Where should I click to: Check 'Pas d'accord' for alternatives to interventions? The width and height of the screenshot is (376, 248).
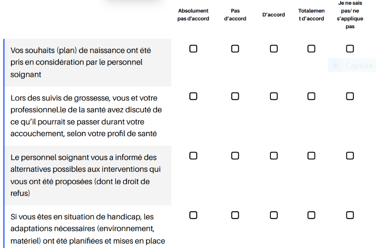click(235, 156)
